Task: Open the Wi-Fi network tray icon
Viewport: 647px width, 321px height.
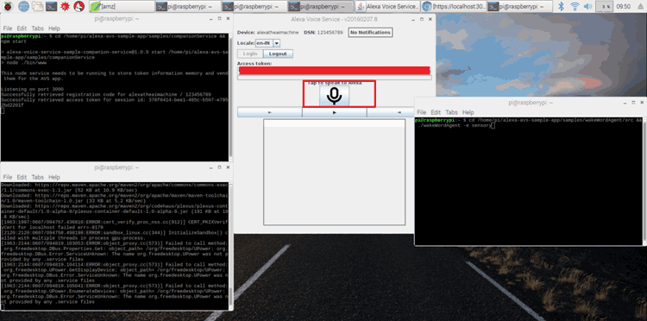Action: (x=575, y=6)
